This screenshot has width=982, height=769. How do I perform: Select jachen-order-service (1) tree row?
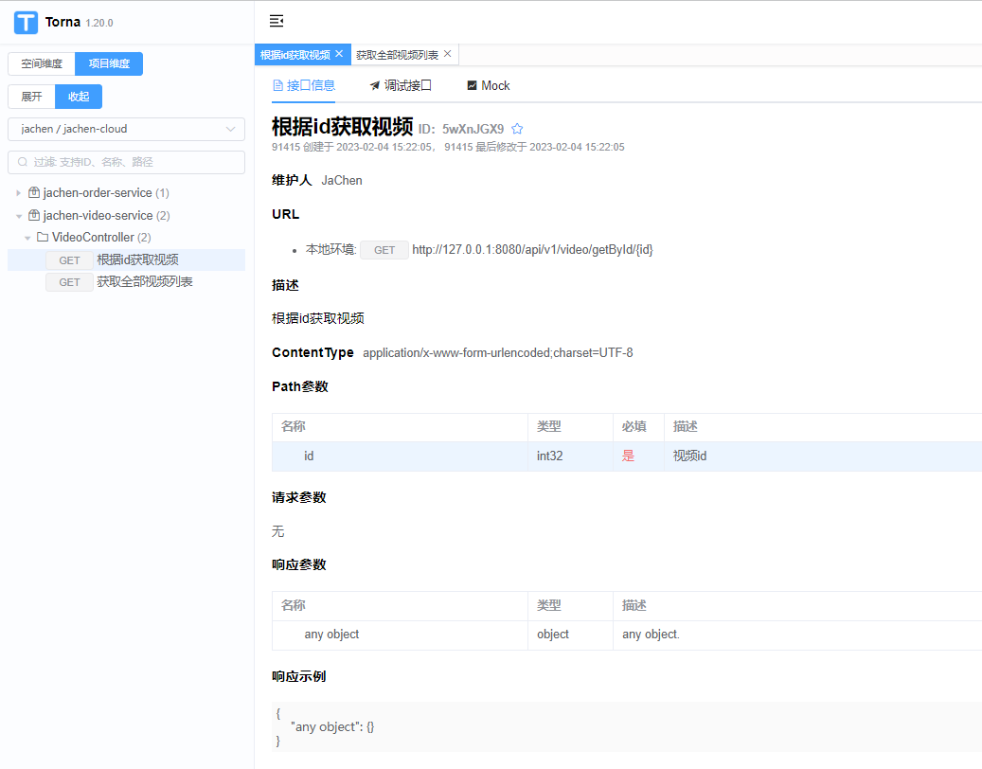(x=127, y=193)
